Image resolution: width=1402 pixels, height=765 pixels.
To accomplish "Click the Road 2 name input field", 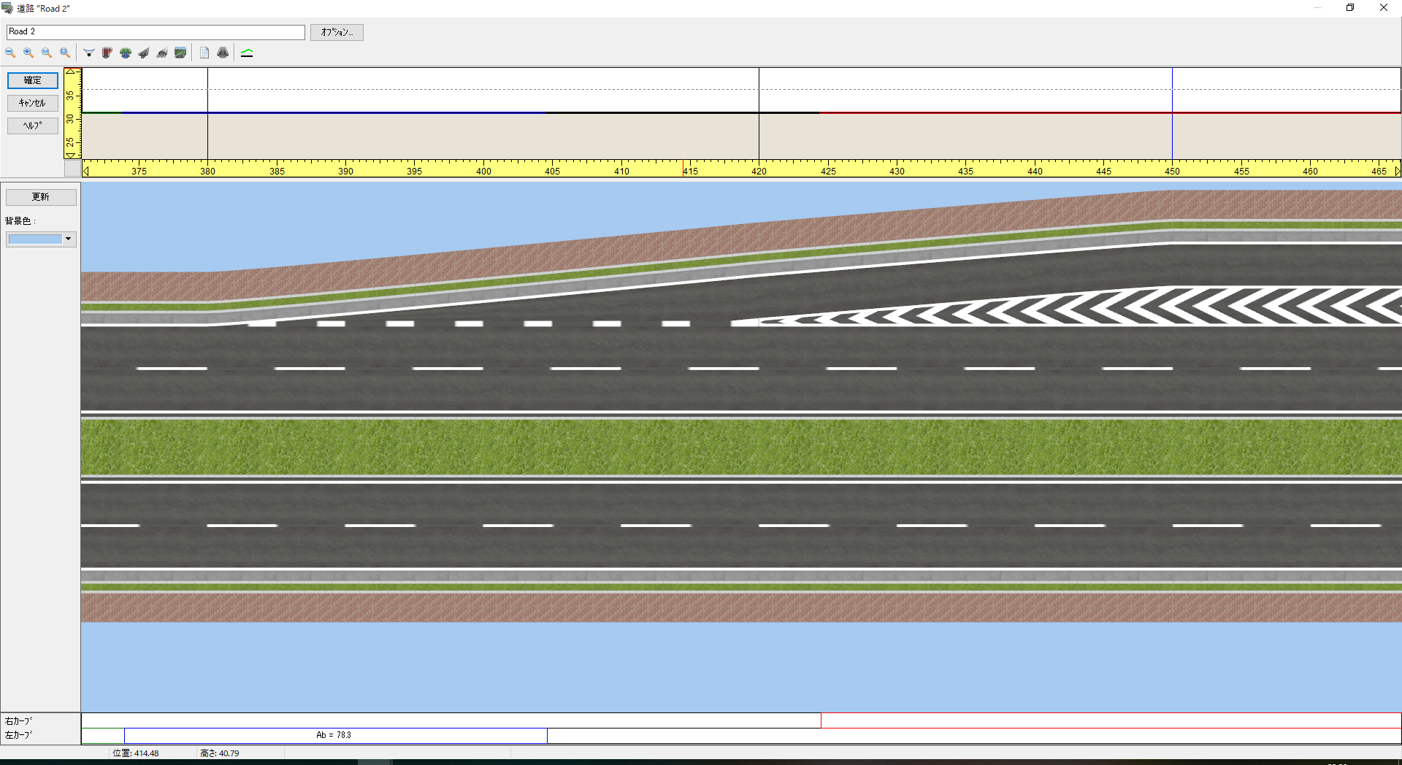I will click(156, 32).
